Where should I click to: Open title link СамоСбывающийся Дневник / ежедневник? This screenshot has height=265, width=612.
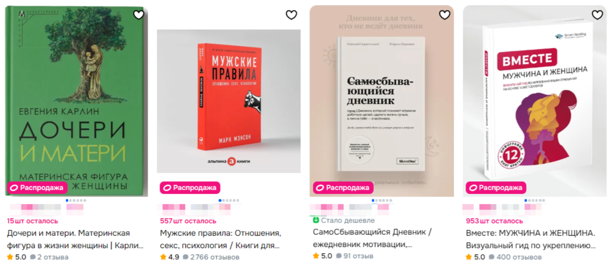pos(372,239)
